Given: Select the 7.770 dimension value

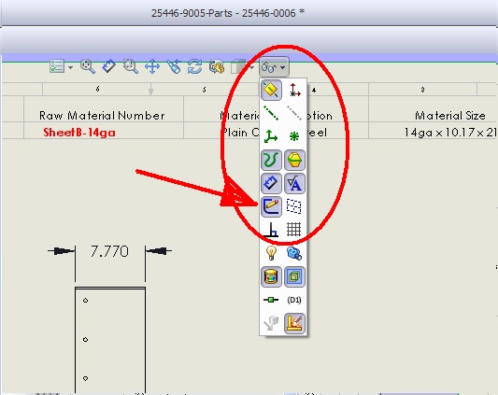Looking at the screenshot, I should click(109, 251).
